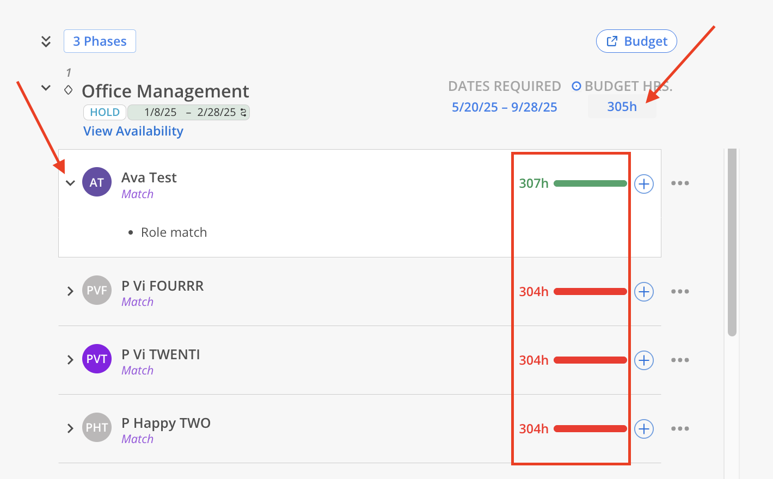Collapse the Office Management phase
Screen dimensions: 773x479
tap(46, 88)
